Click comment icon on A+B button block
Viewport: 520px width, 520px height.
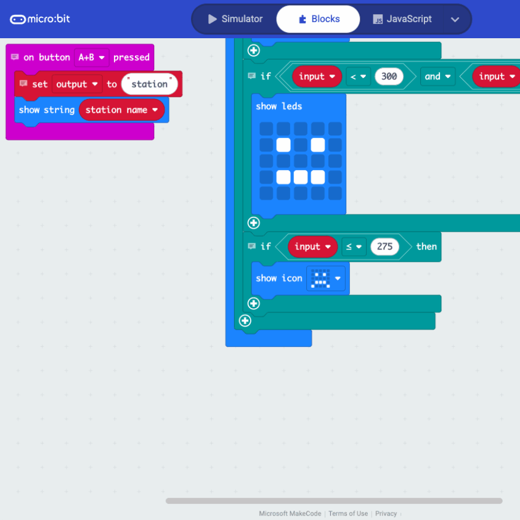15,57
